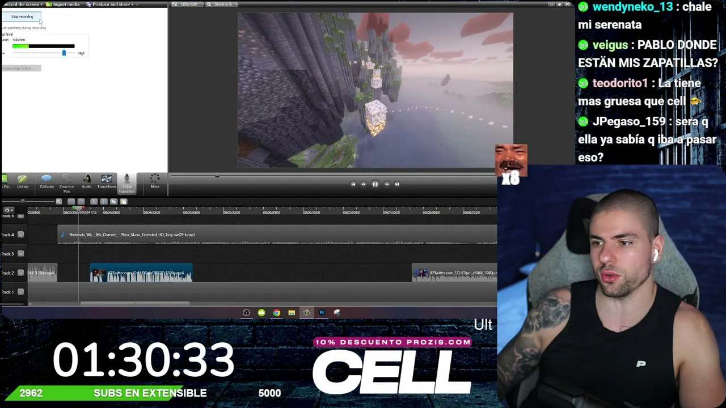Click the Copy icon in timeline toolbar

pyautogui.click(x=113, y=201)
